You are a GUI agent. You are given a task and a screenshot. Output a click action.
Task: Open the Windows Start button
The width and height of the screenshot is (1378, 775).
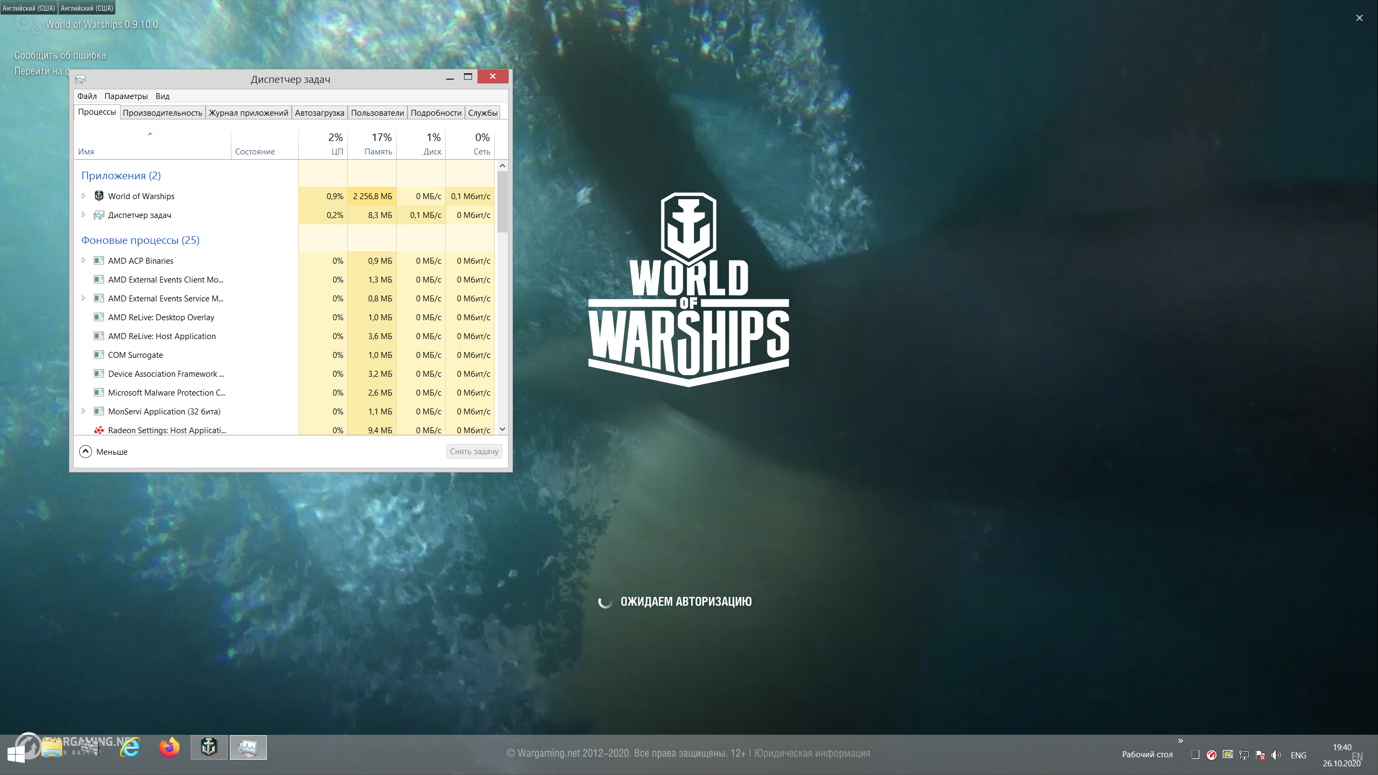(x=16, y=753)
